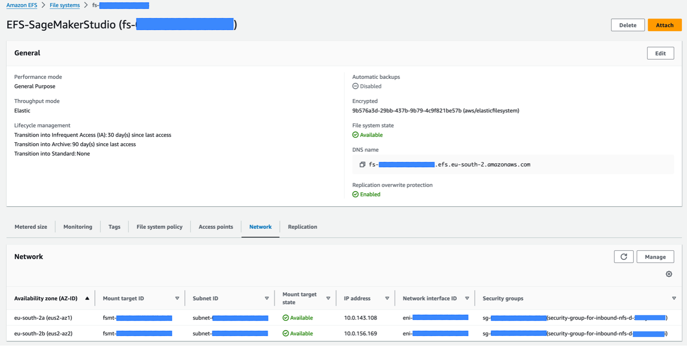The width and height of the screenshot is (687, 348).
Task: Click network interface ID in eu-south-2a row
Action: [435, 318]
